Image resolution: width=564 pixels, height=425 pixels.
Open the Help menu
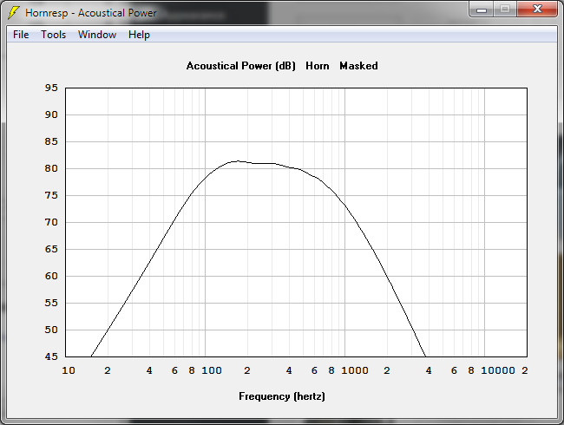coord(139,35)
